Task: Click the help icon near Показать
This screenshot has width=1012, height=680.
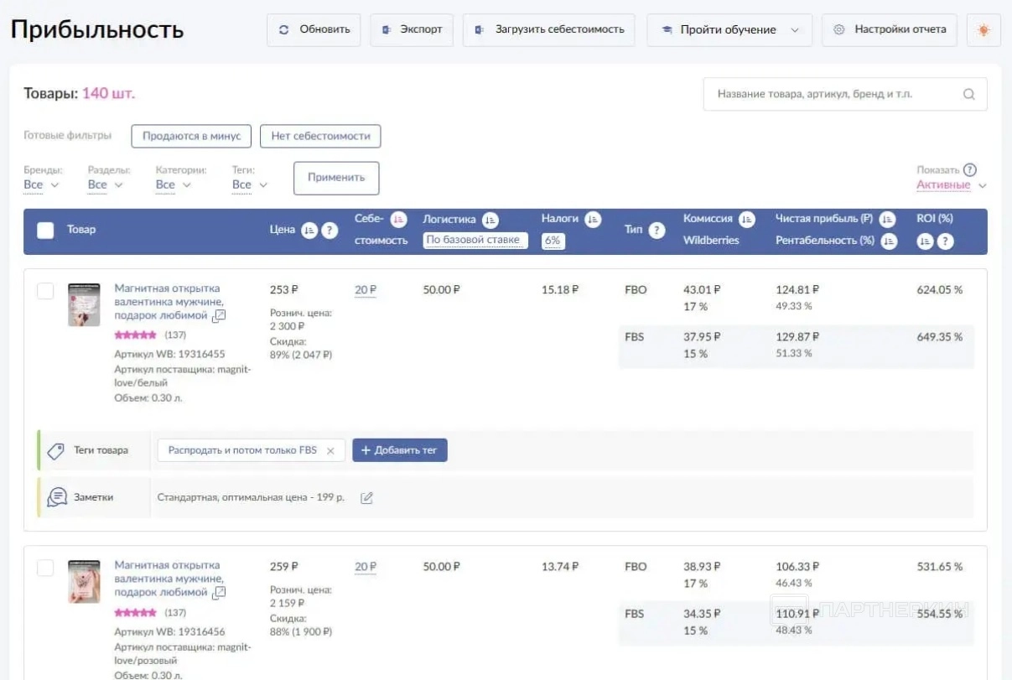Action: point(970,169)
